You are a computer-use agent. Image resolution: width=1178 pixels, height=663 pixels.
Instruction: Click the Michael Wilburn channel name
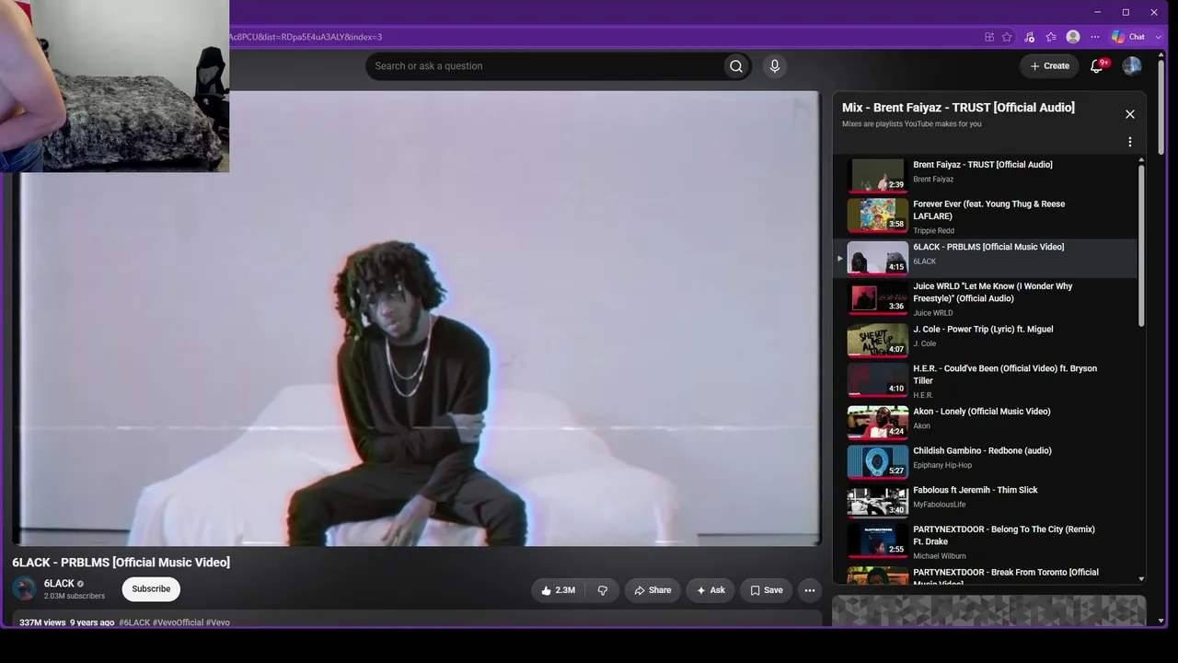click(x=940, y=556)
